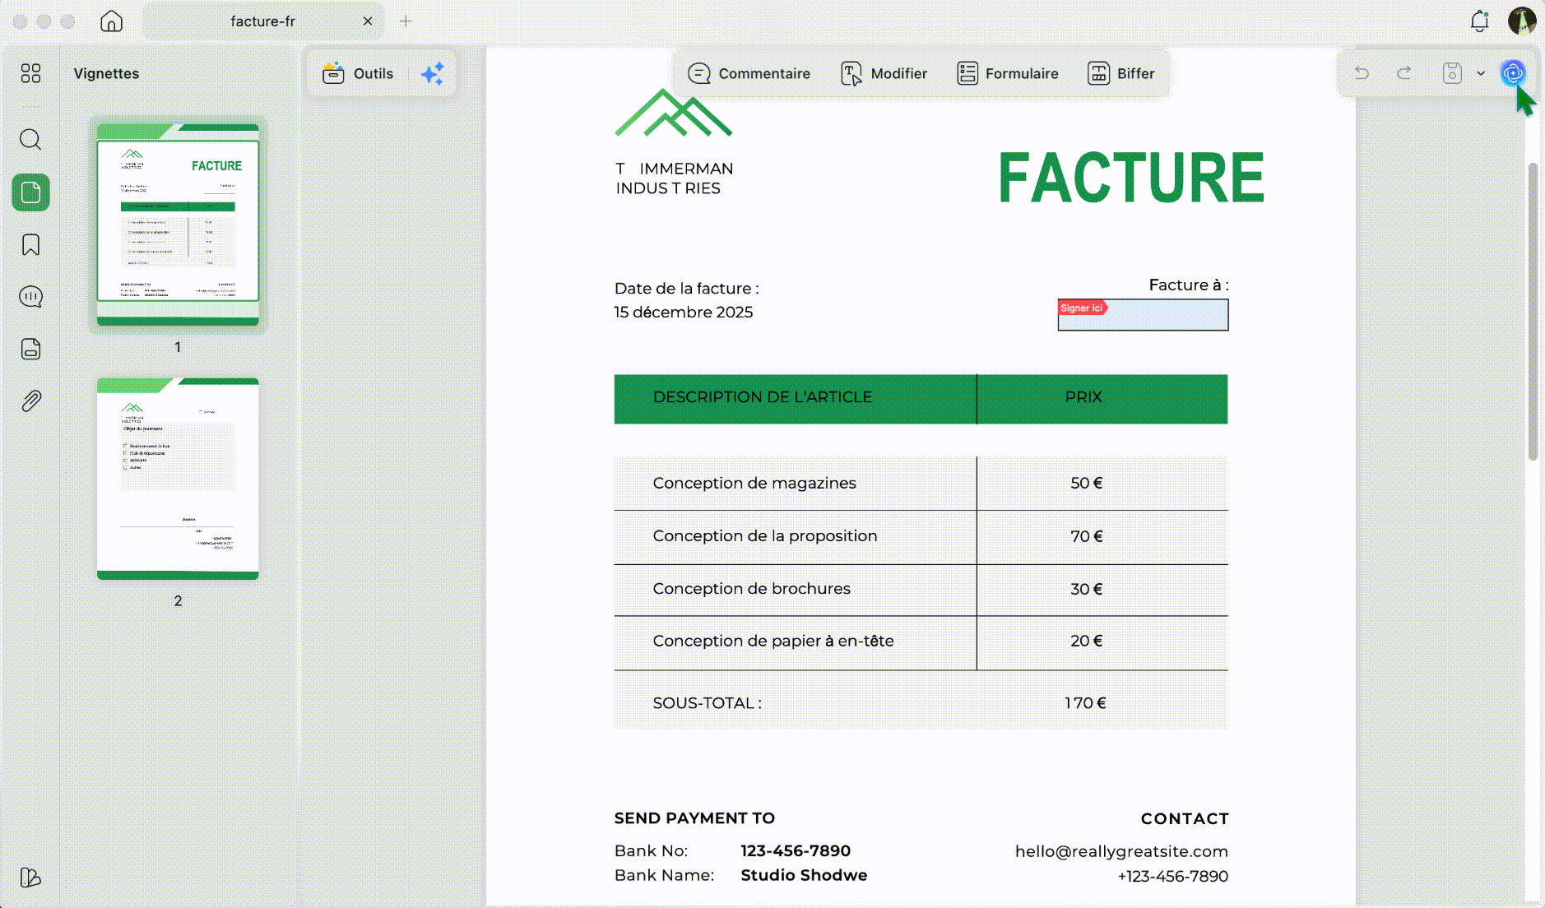Click 'Conception de magazines' row text
This screenshot has width=1545, height=908.
click(754, 483)
